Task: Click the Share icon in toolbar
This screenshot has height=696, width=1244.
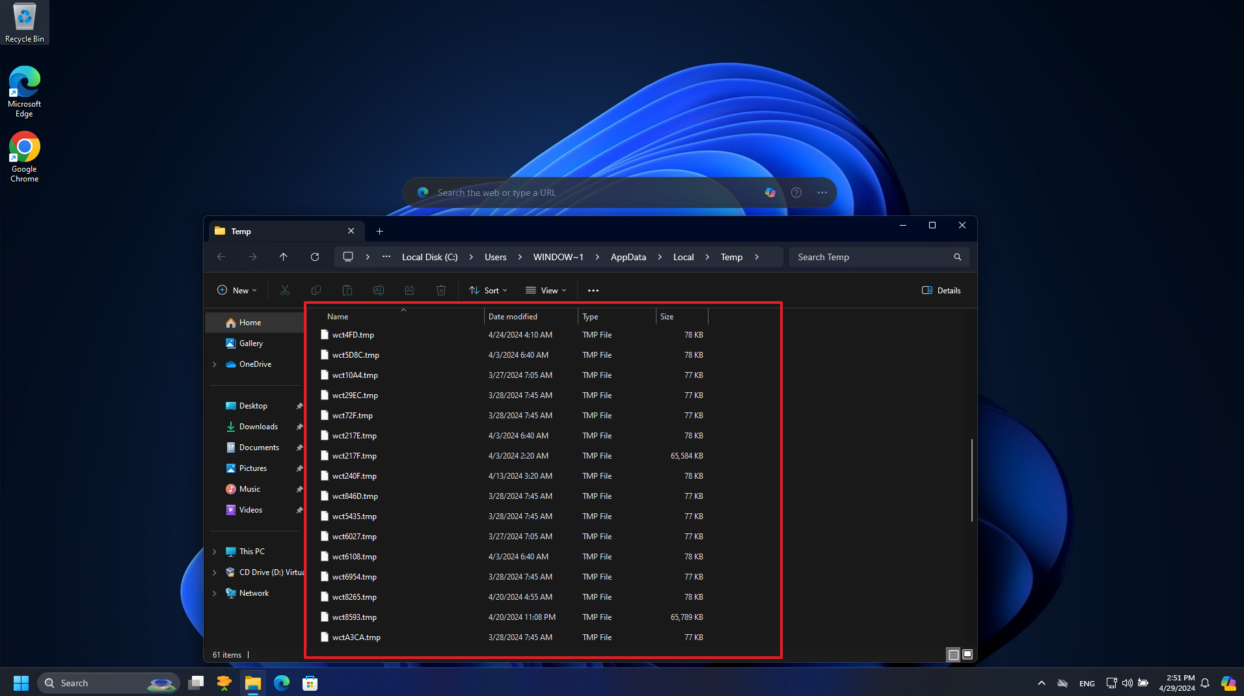Action: (410, 290)
